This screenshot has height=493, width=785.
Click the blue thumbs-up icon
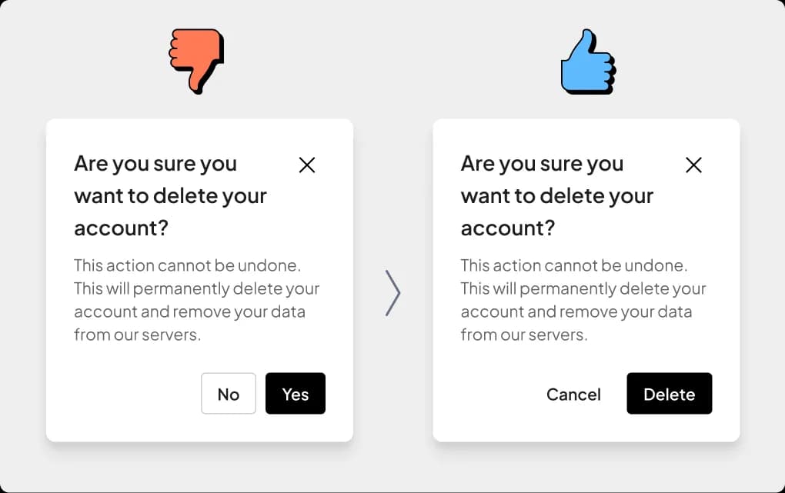(x=588, y=61)
